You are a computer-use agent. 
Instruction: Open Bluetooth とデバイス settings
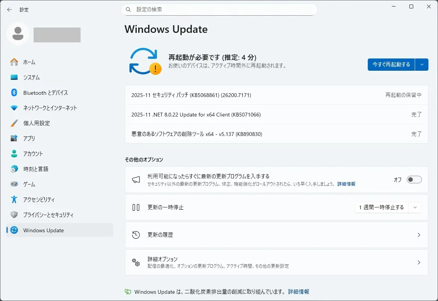(x=45, y=93)
